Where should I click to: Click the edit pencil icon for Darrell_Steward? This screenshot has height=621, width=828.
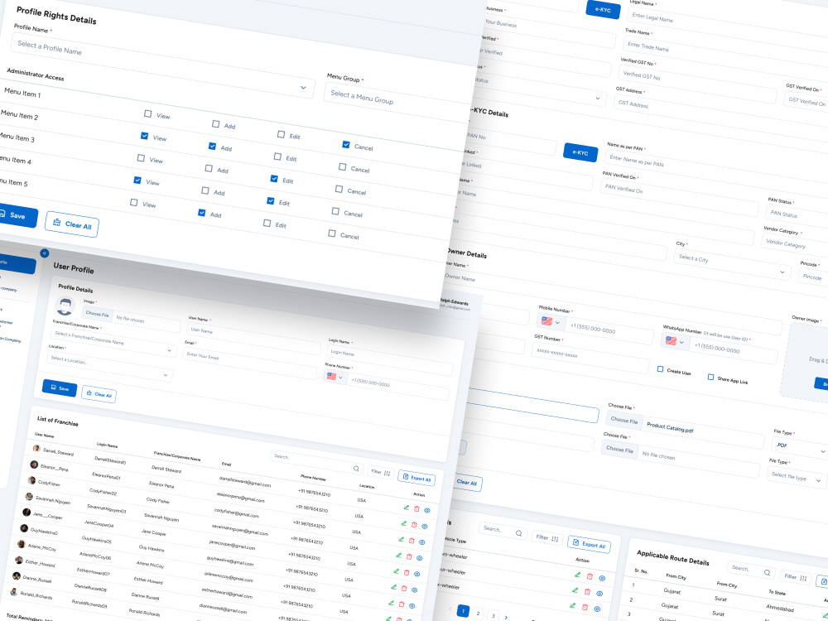406,508
